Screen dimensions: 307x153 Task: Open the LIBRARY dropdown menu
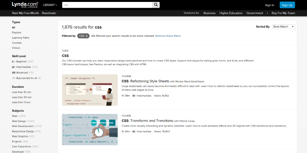[50, 5]
